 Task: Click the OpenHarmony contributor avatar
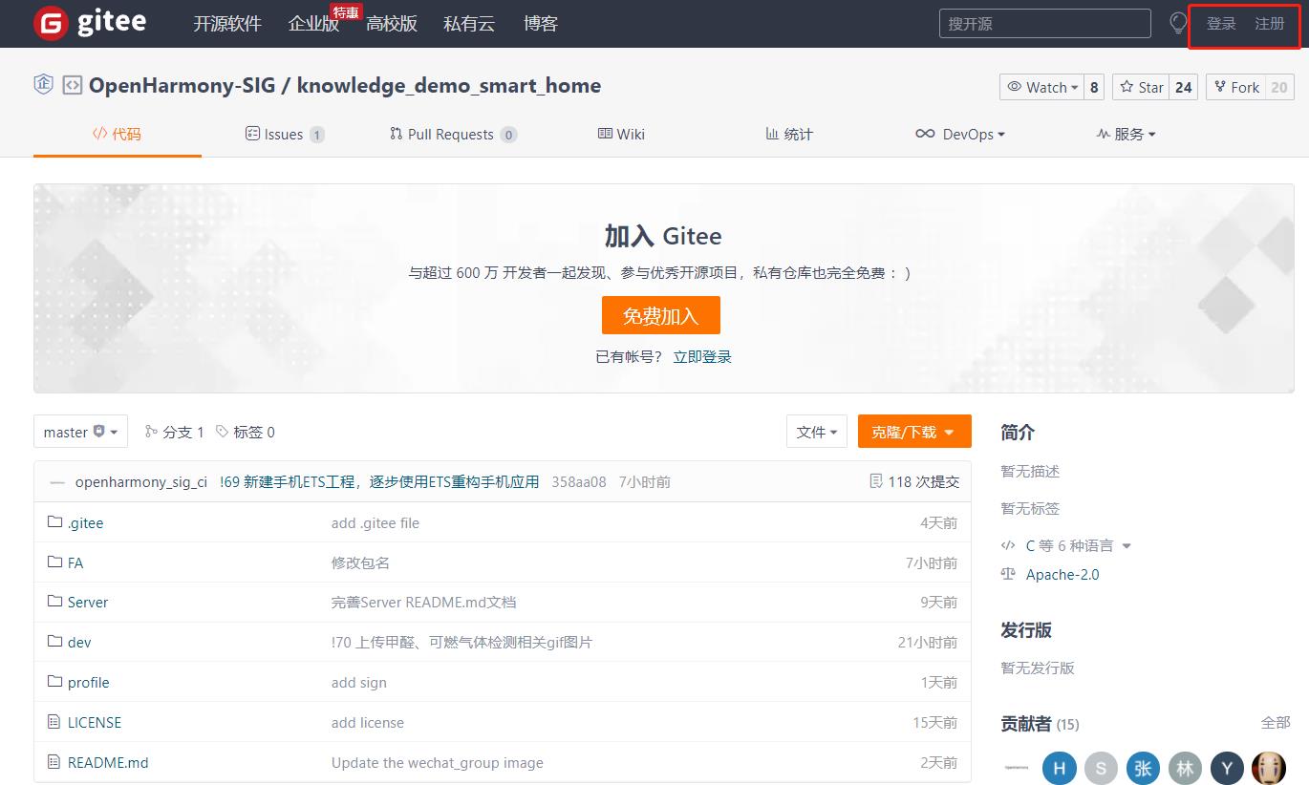point(1017,768)
